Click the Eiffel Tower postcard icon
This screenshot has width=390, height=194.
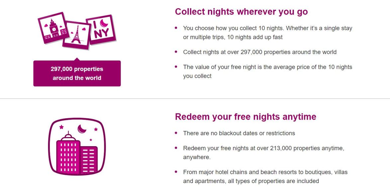pos(77,35)
